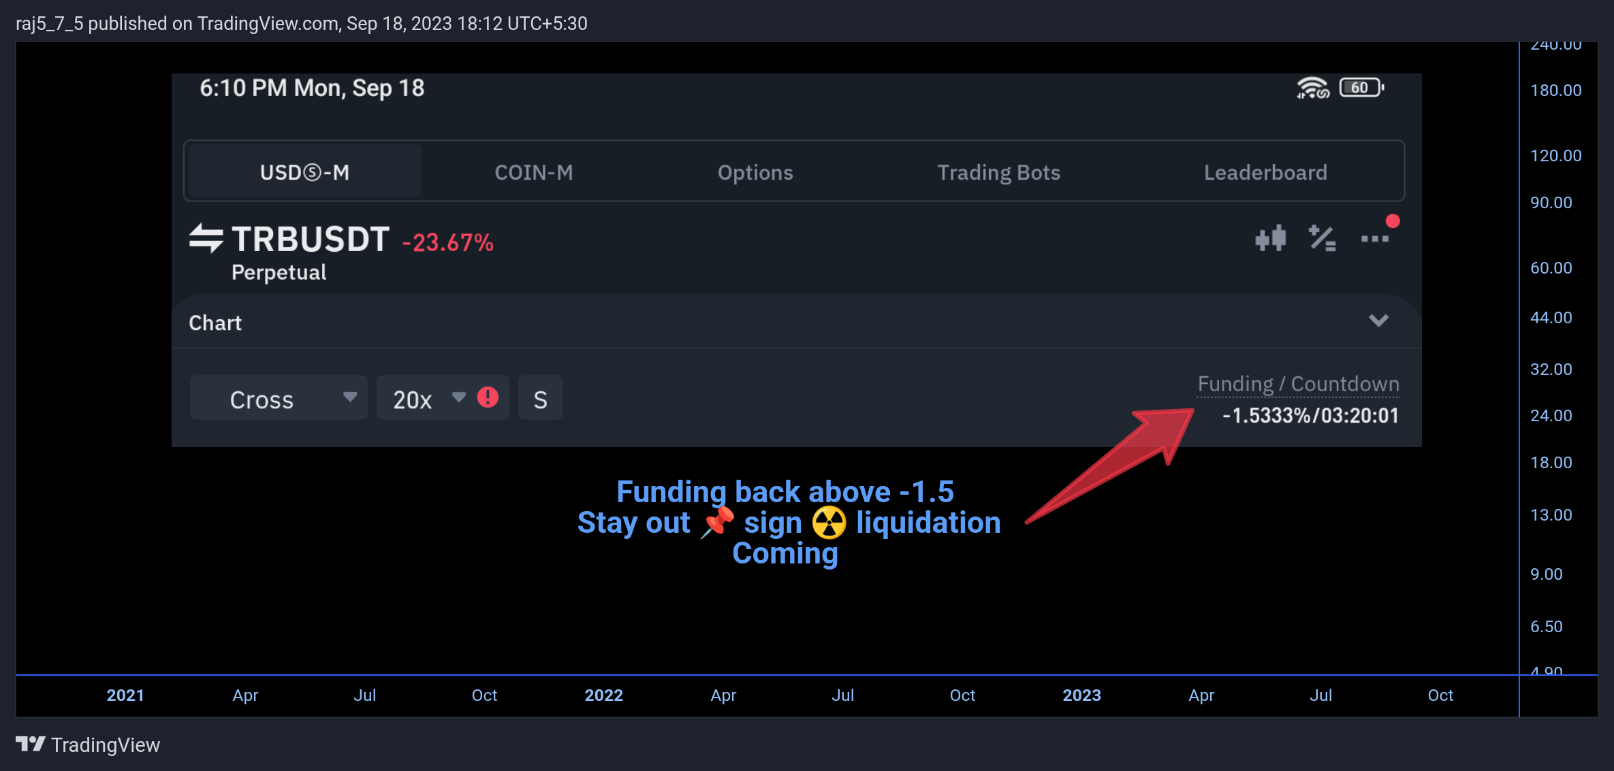Click the funding rate value -1.5333%/03:20:01
The height and width of the screenshot is (771, 1614).
click(x=1310, y=415)
